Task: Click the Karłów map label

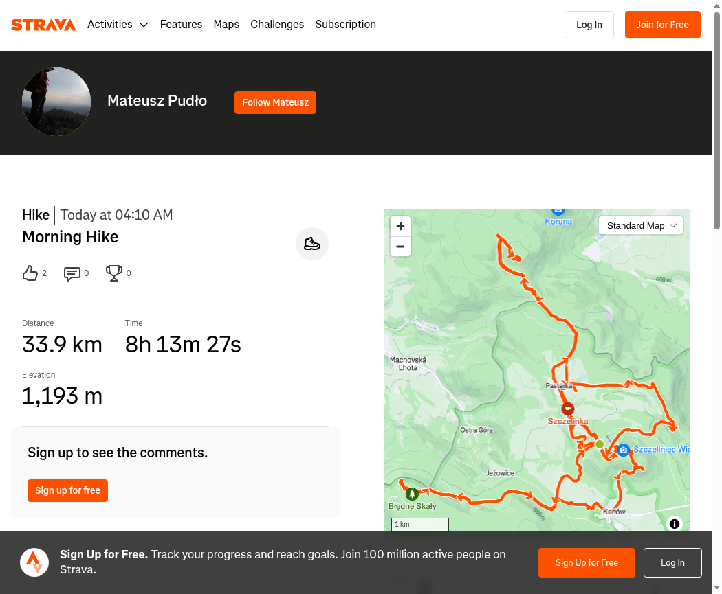Action: pos(614,512)
